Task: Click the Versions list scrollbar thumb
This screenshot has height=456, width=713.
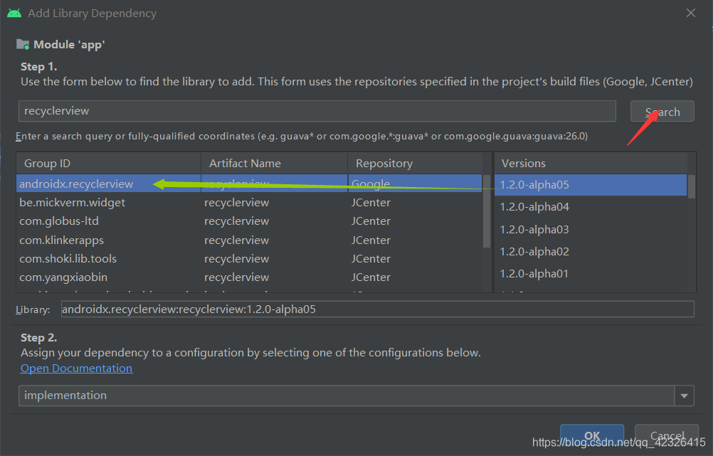Action: [692, 186]
